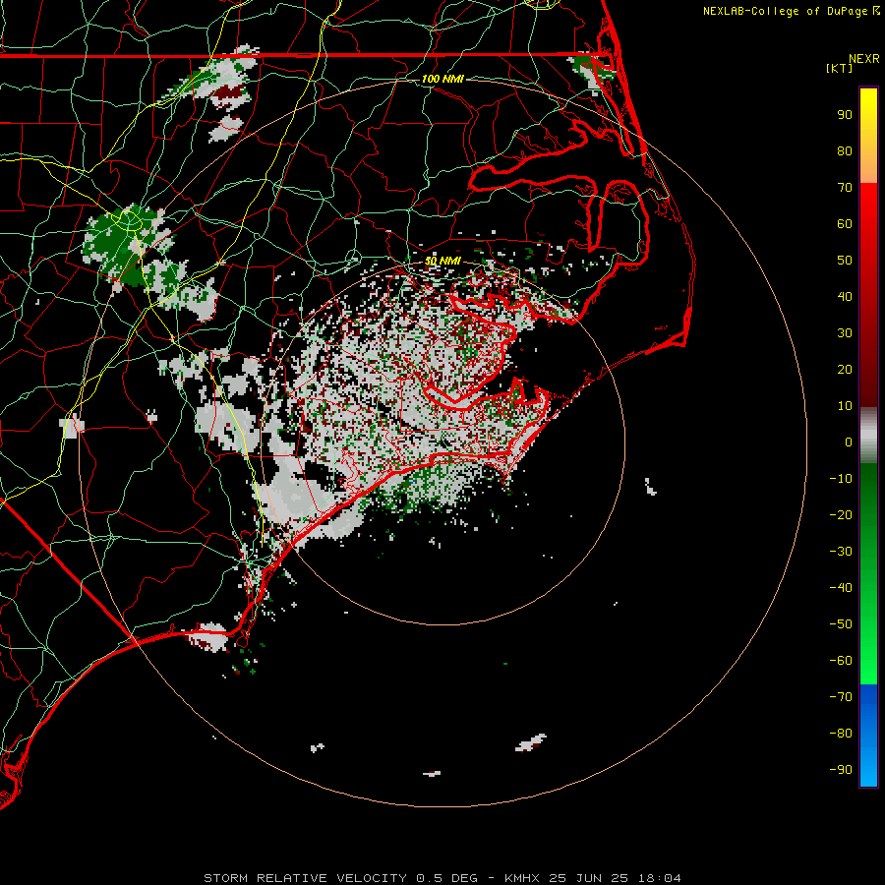Click the "NEXLAB-College of DuPage" header text
Image resolution: width=885 pixels, height=885 pixels.
click(787, 11)
